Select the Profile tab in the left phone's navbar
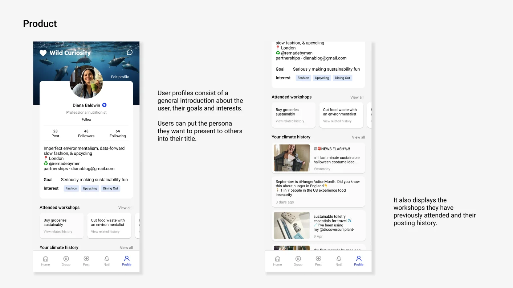The image size is (513, 288). (127, 261)
